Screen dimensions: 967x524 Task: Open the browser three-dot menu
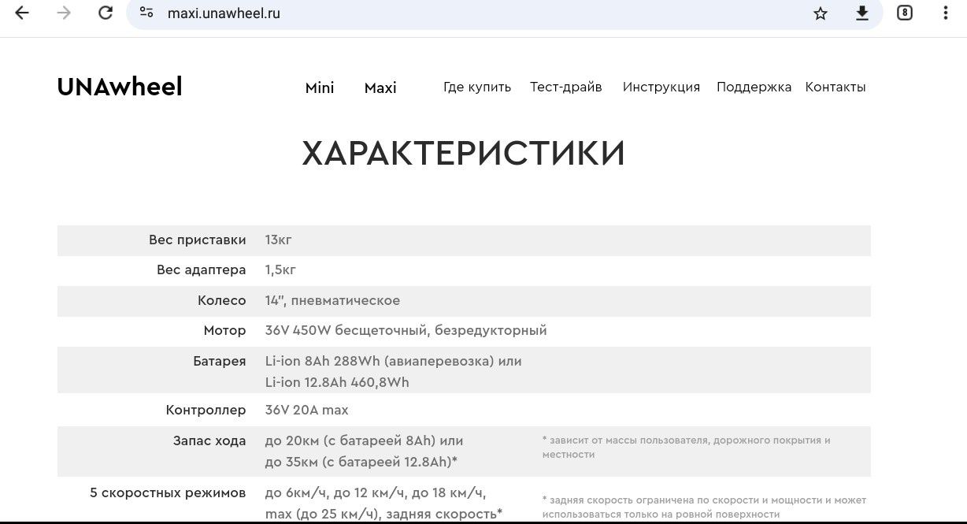click(x=946, y=13)
